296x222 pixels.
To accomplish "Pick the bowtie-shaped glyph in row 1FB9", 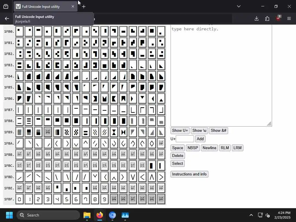I will coord(123,132).
